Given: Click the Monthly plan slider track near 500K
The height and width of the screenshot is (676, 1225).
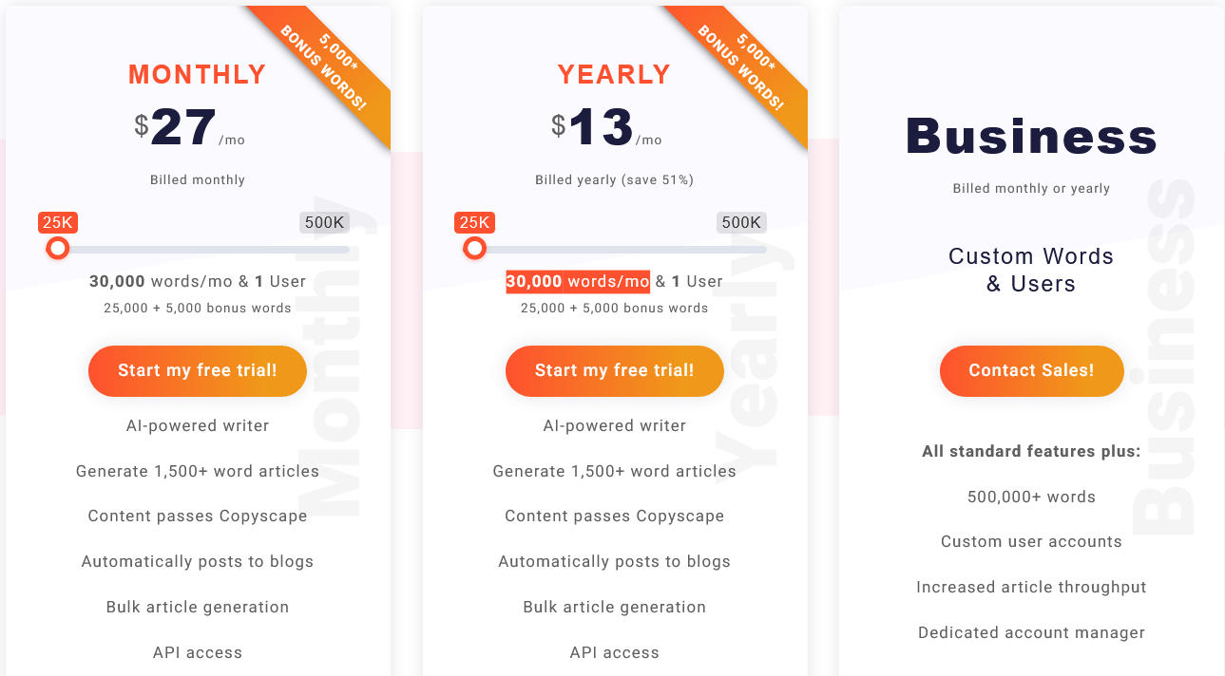Looking at the screenshot, I should tap(337, 250).
